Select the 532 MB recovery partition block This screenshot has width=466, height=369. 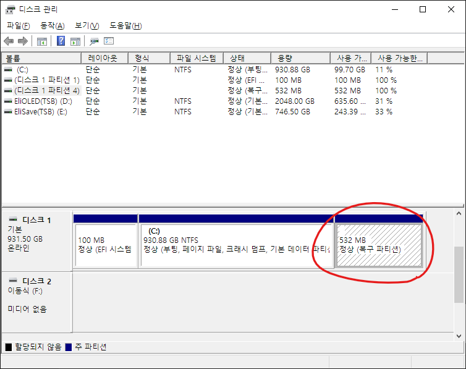tap(379, 241)
